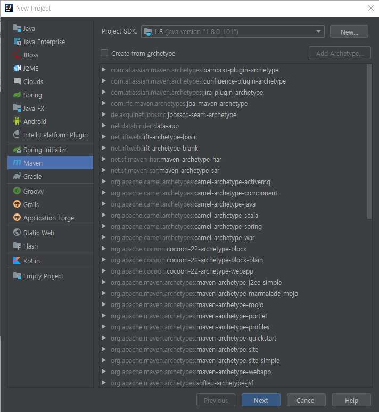Screen dimensions: 379x412
Task: Click the Static Web globe icon
Action: point(17,233)
